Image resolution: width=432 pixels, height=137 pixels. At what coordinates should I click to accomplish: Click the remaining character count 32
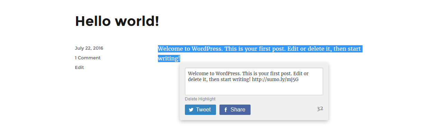320,109
